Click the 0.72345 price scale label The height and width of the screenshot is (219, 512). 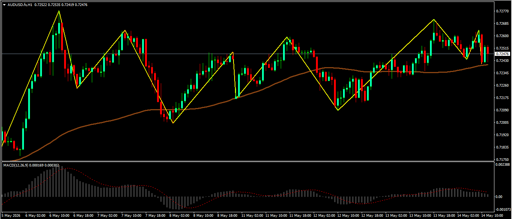click(502, 73)
